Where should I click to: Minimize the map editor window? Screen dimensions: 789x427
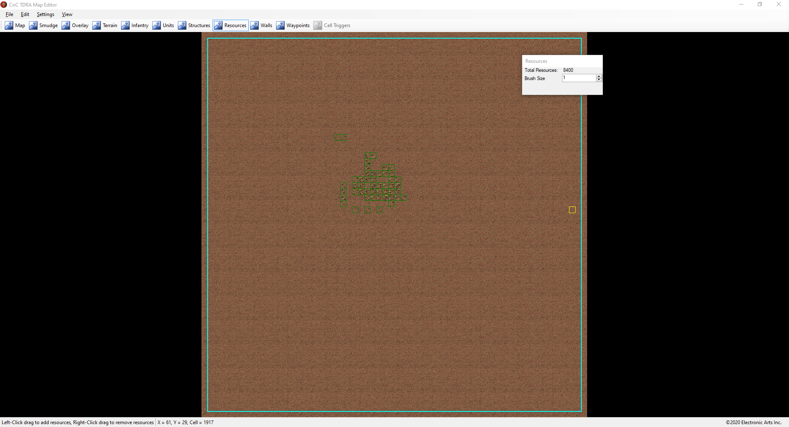tap(741, 5)
